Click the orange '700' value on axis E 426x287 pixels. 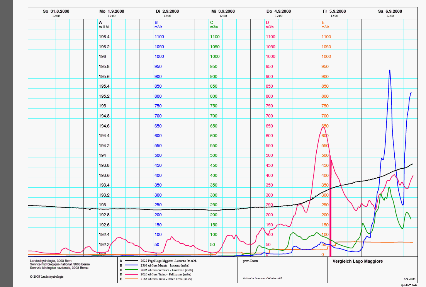point(325,116)
